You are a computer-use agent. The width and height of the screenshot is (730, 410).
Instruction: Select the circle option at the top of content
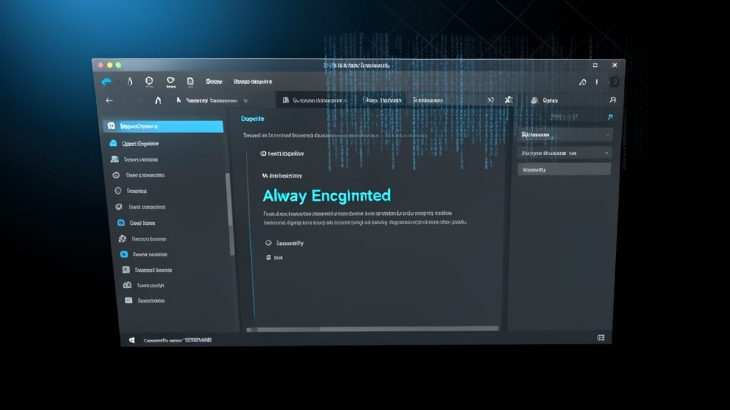point(263,154)
